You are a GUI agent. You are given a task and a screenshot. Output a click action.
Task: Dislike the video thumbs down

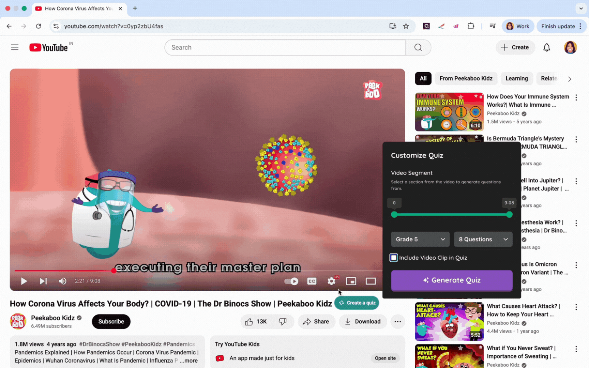[x=283, y=321]
